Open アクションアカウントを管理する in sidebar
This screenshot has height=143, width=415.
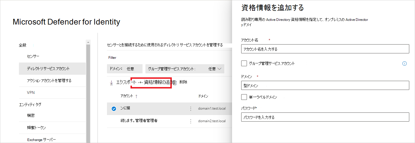pyautogui.click(x=49, y=81)
